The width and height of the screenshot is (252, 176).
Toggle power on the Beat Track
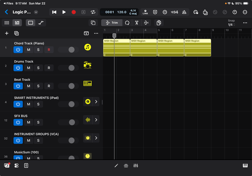(18, 86)
